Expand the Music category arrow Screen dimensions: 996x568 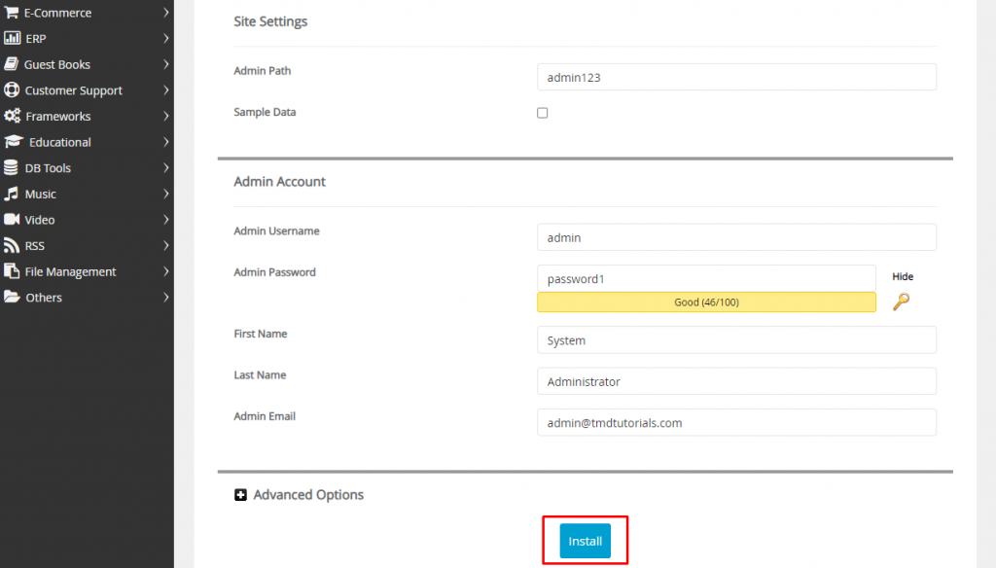166,195
